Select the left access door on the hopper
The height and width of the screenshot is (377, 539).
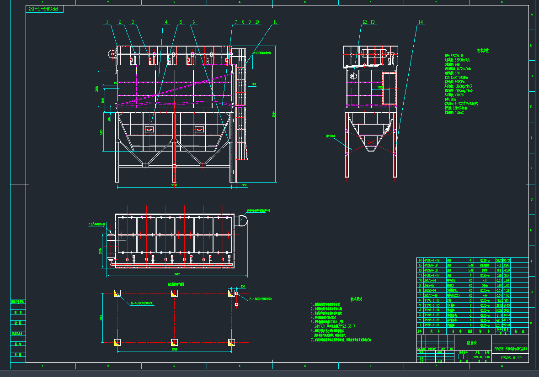coord(149,130)
